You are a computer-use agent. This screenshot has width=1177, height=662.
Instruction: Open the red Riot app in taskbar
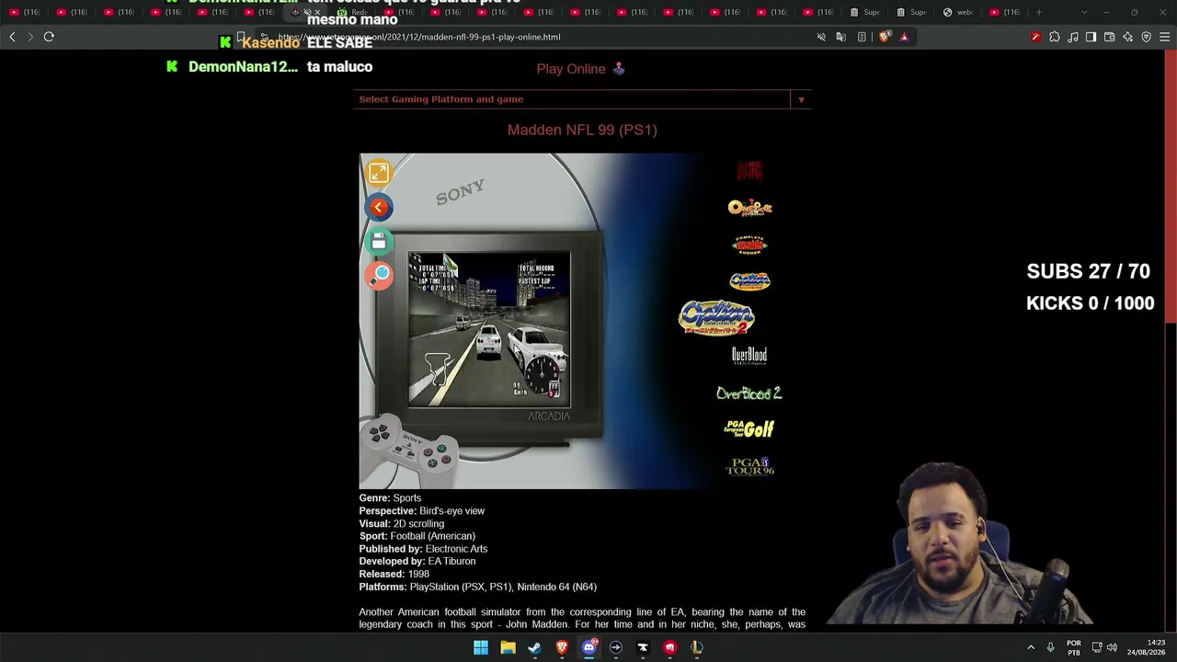pos(669,647)
